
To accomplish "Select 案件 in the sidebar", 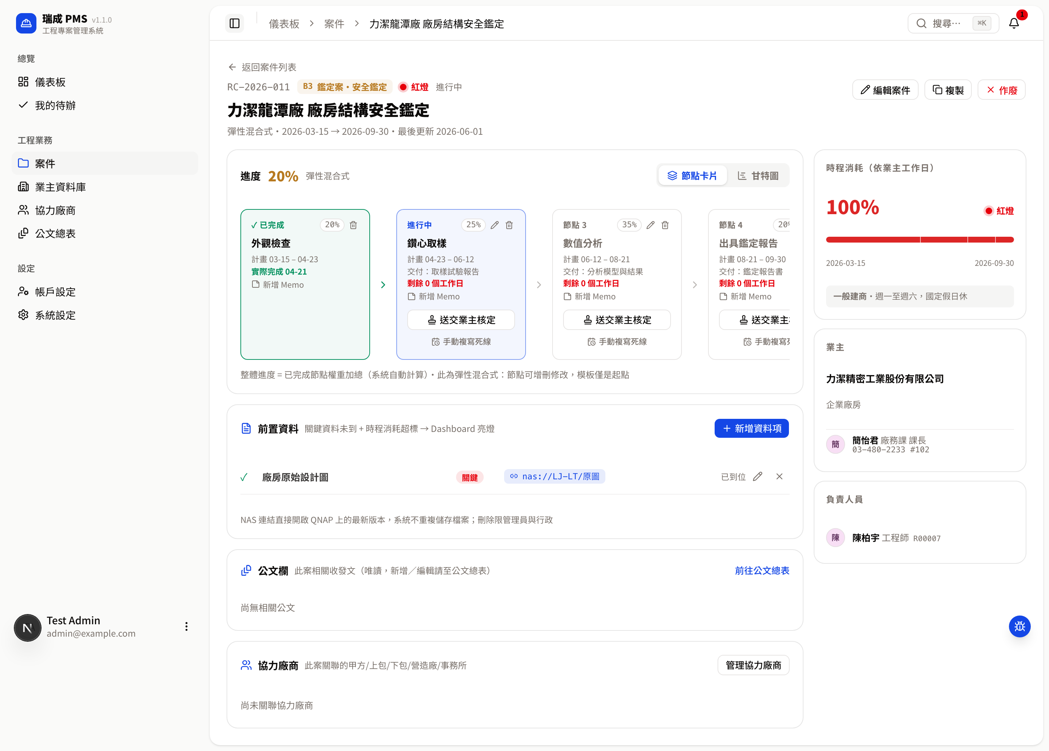I will pyautogui.click(x=105, y=163).
